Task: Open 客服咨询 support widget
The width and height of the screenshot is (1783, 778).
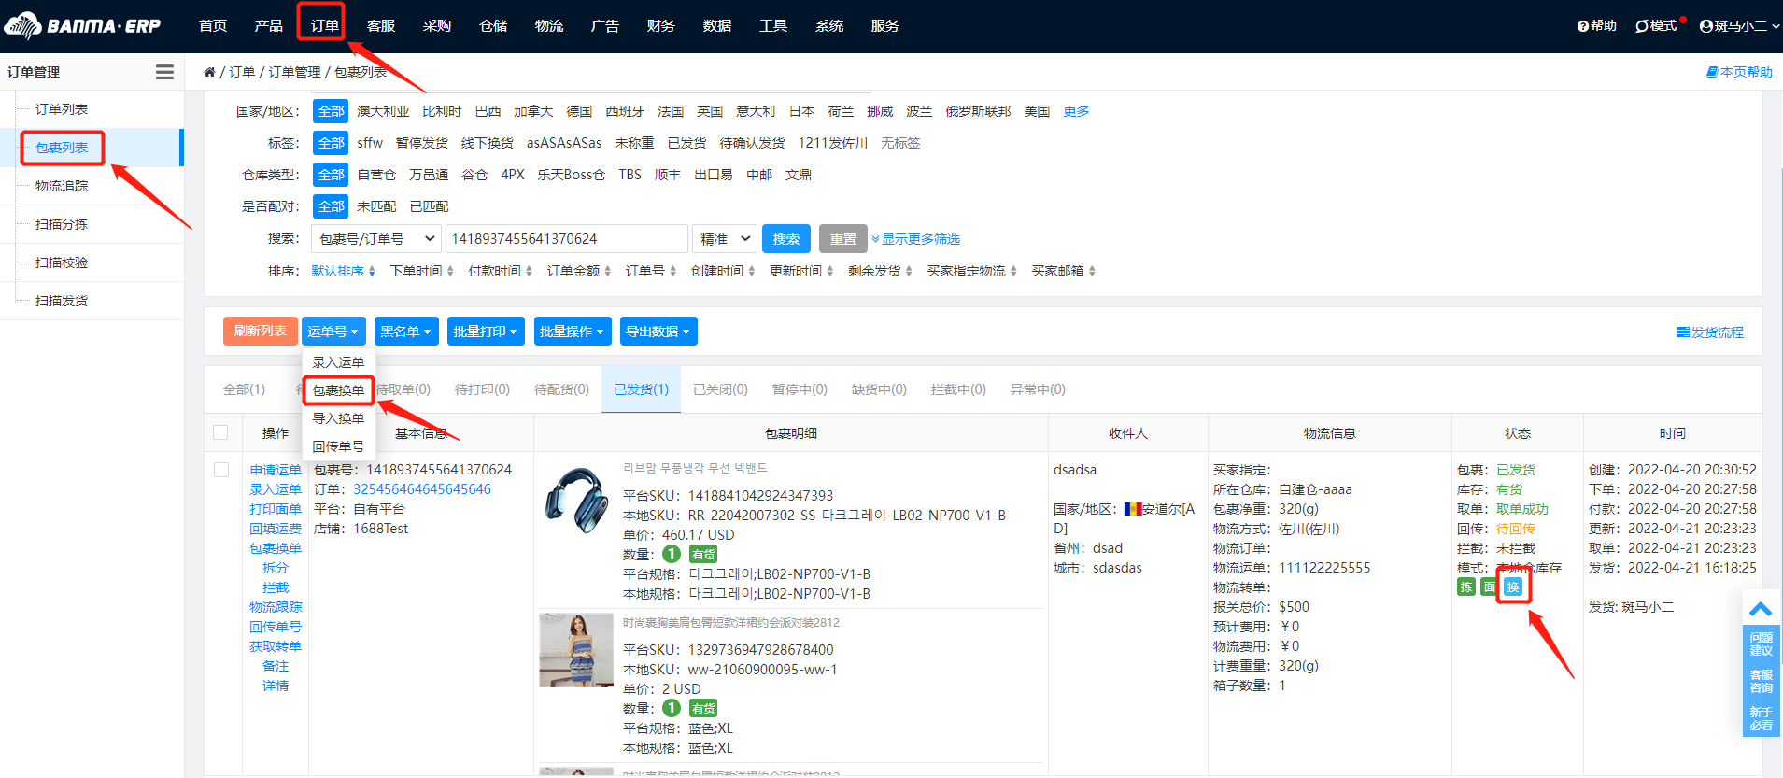Action: (1761, 682)
